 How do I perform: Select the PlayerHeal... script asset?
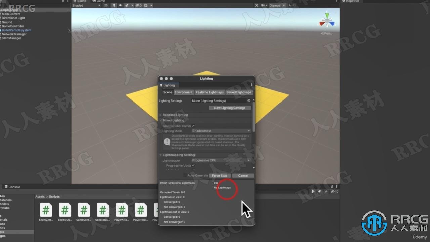[x=140, y=213]
